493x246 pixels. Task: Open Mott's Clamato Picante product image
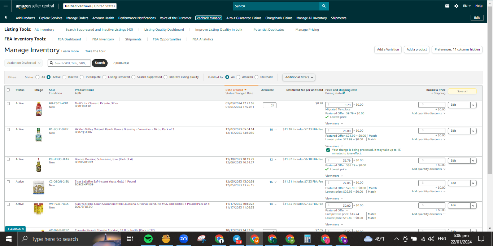pos(39,109)
